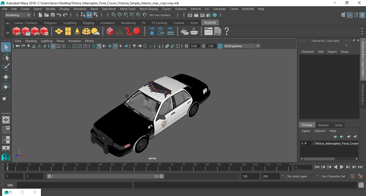Screen dimensions: 366x196
Task: Click the Redo arrow icon
Action: 65,15
